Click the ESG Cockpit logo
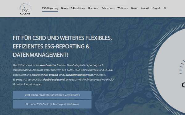185x115 pixels. coord(25,9)
